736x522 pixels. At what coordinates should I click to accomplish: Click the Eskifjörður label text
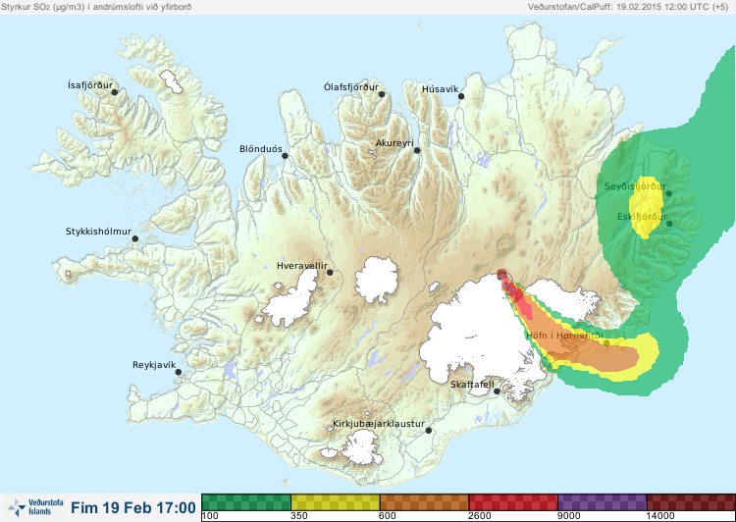(x=642, y=217)
